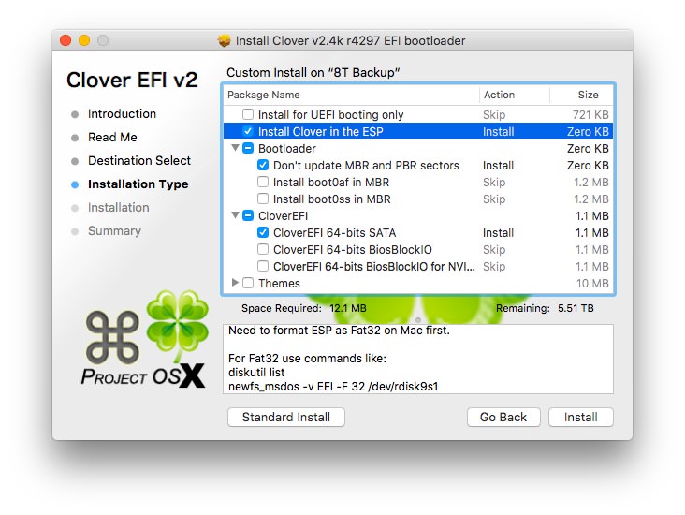Enable Install boot0ss in MBR
The height and width of the screenshot is (515, 685).
click(x=263, y=199)
